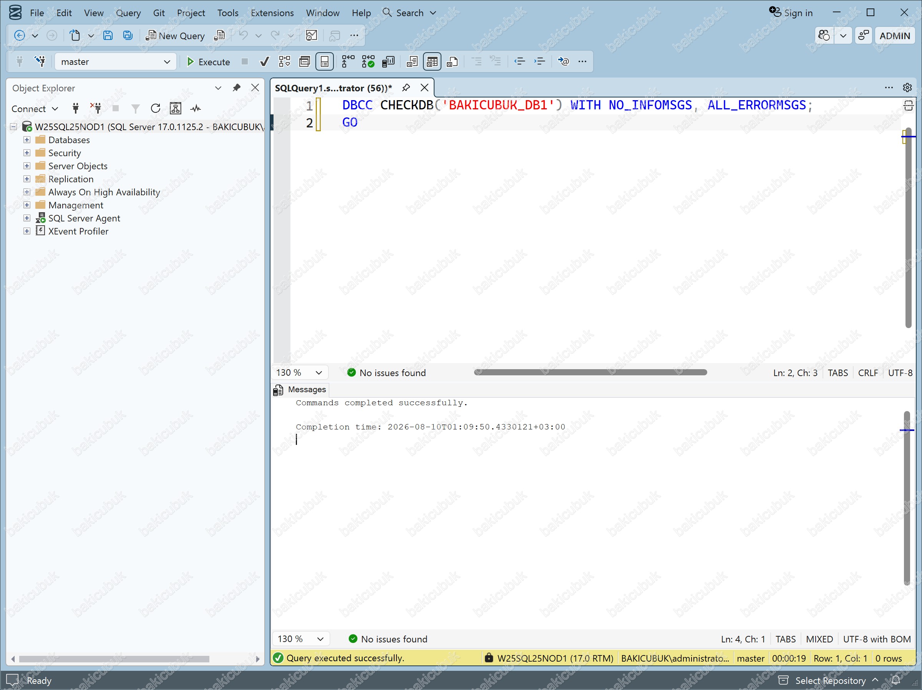Pin the Object Explorer panel
Viewport: 922px width, 690px height.
click(x=236, y=88)
